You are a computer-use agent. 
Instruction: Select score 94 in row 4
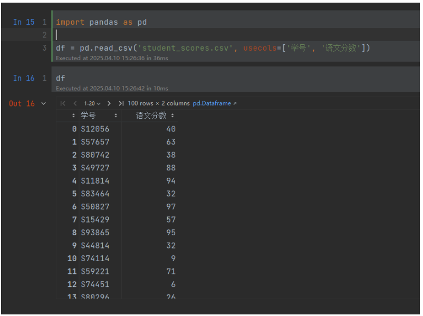(x=171, y=181)
